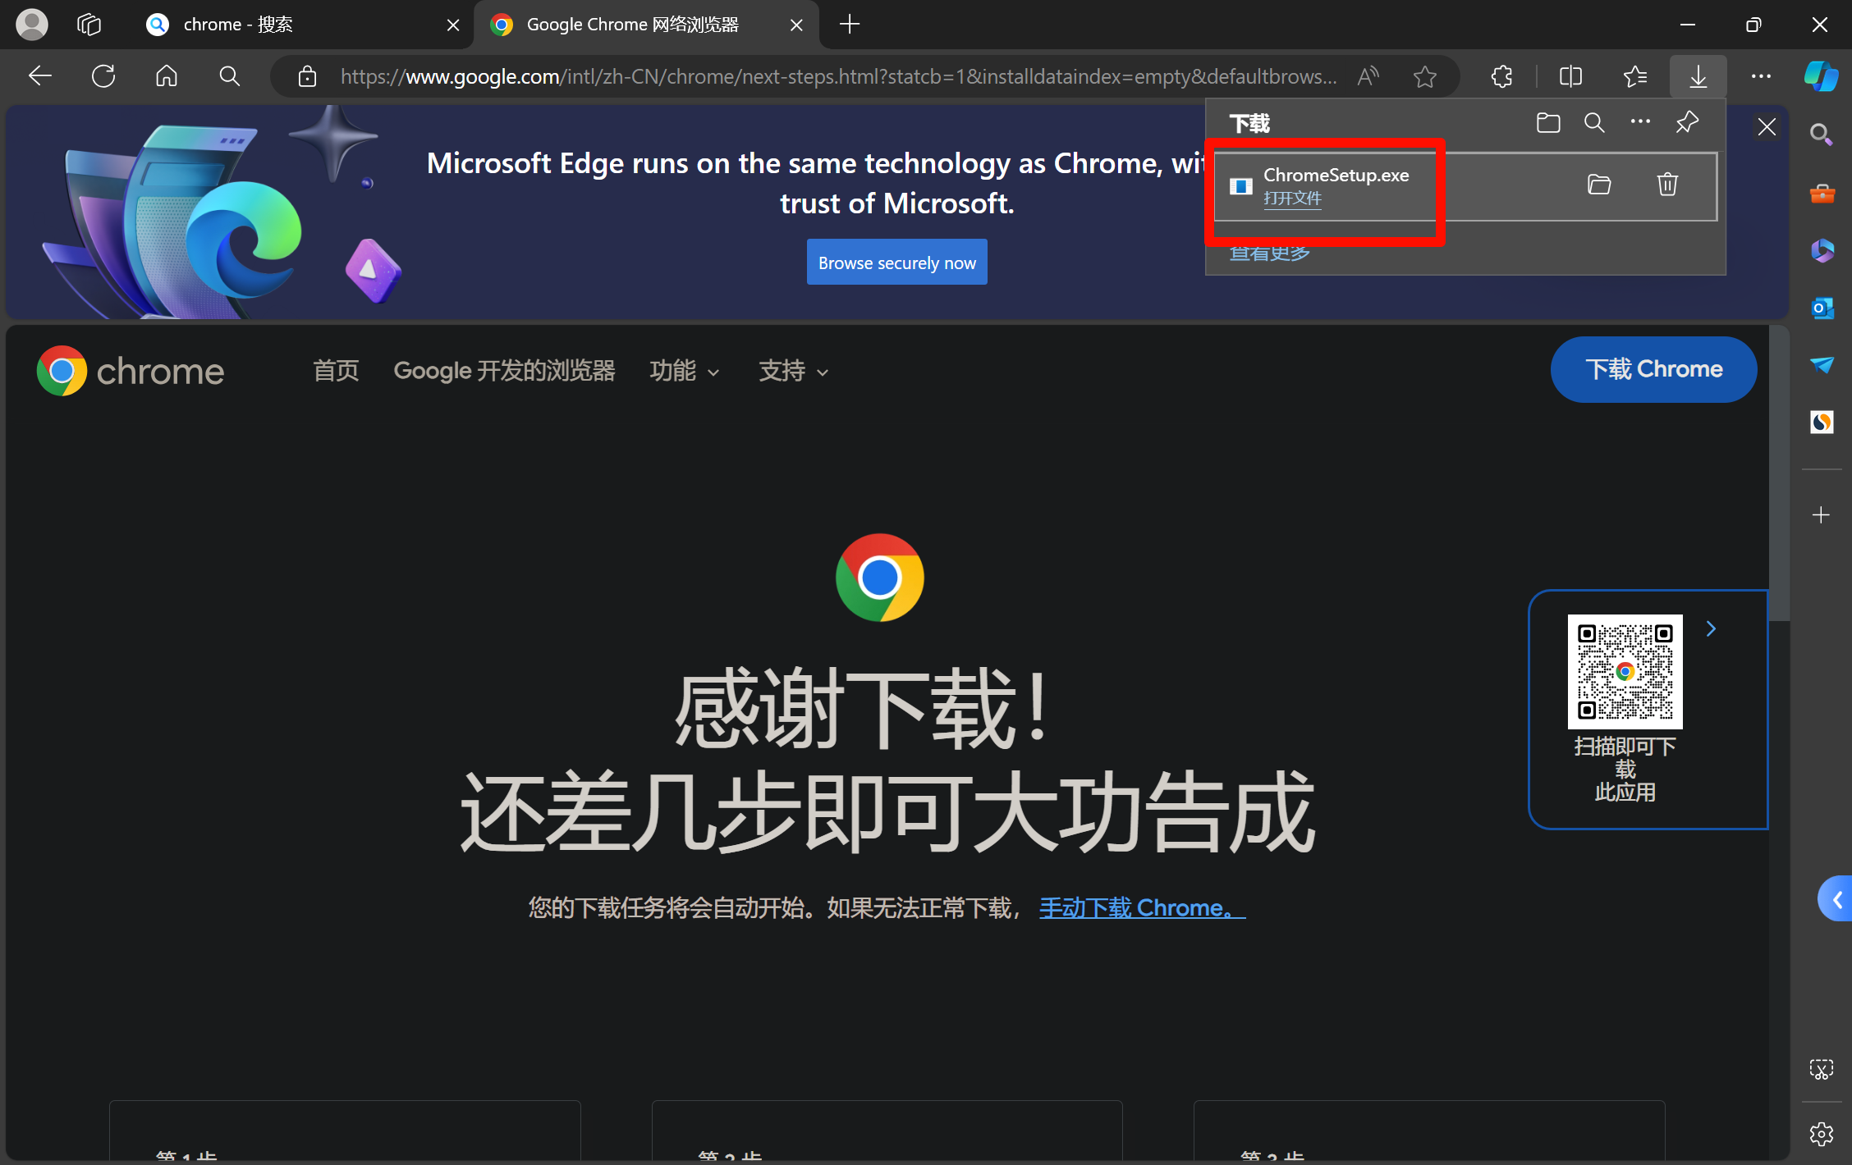
Task: Expand the 功能 dropdown menu
Action: 684,371
